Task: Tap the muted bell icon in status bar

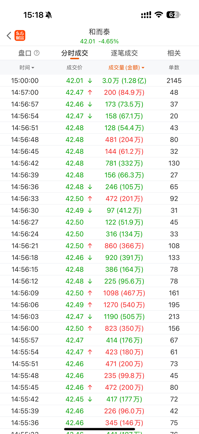Action: click(x=49, y=15)
